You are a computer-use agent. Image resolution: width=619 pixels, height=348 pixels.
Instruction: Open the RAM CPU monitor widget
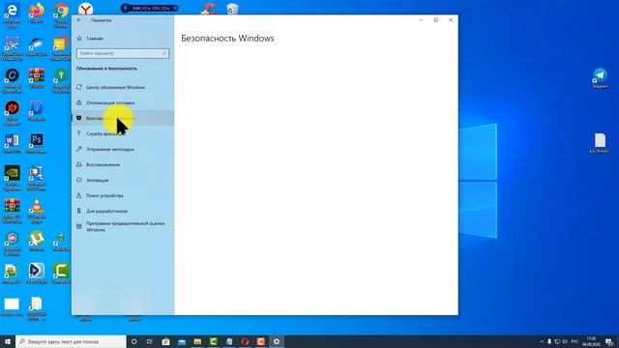point(149,8)
